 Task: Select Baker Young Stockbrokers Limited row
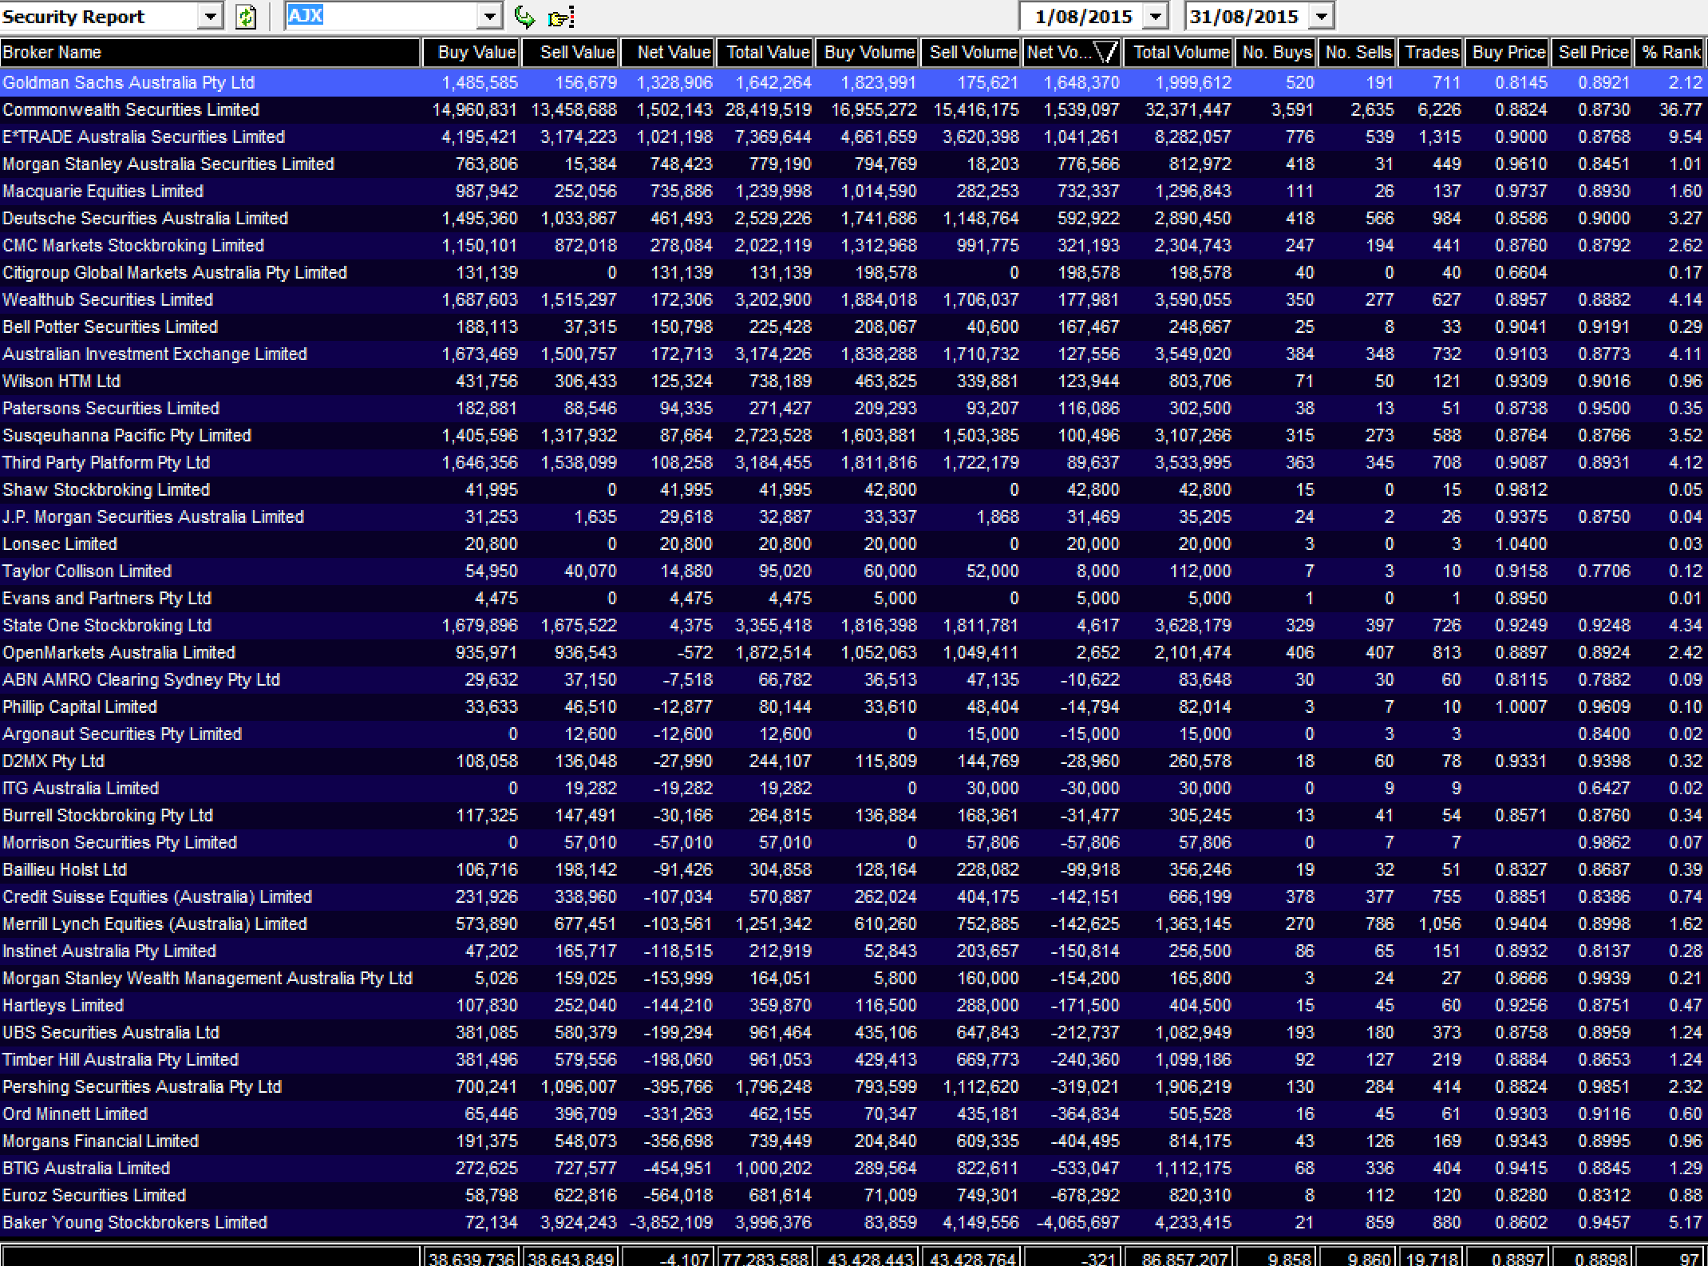coord(852,1223)
